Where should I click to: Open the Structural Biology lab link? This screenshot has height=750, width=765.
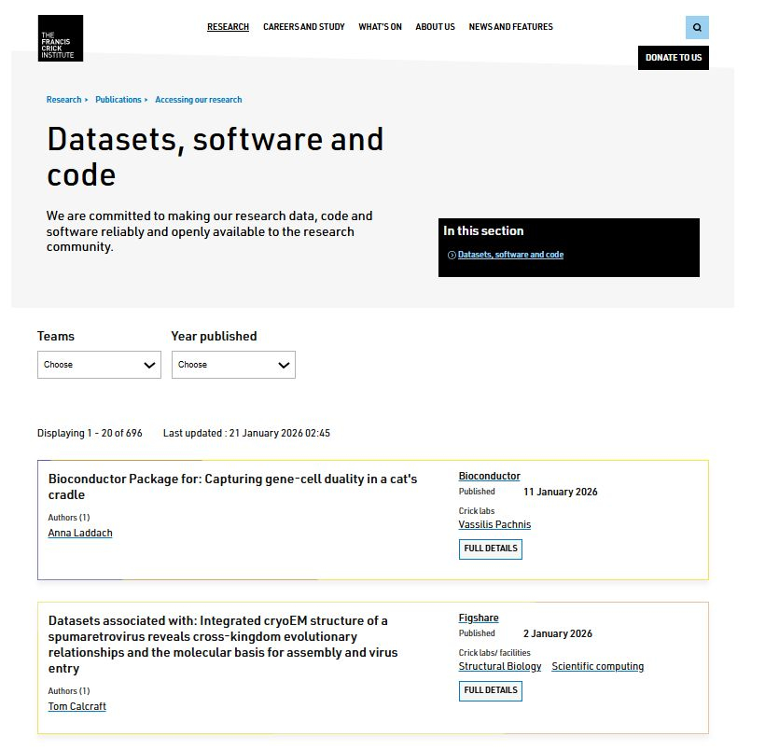500,666
